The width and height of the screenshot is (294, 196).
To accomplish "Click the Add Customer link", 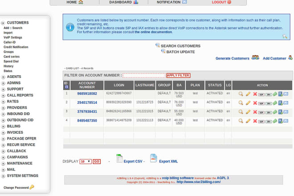I will pyautogui.click(x=274, y=58).
